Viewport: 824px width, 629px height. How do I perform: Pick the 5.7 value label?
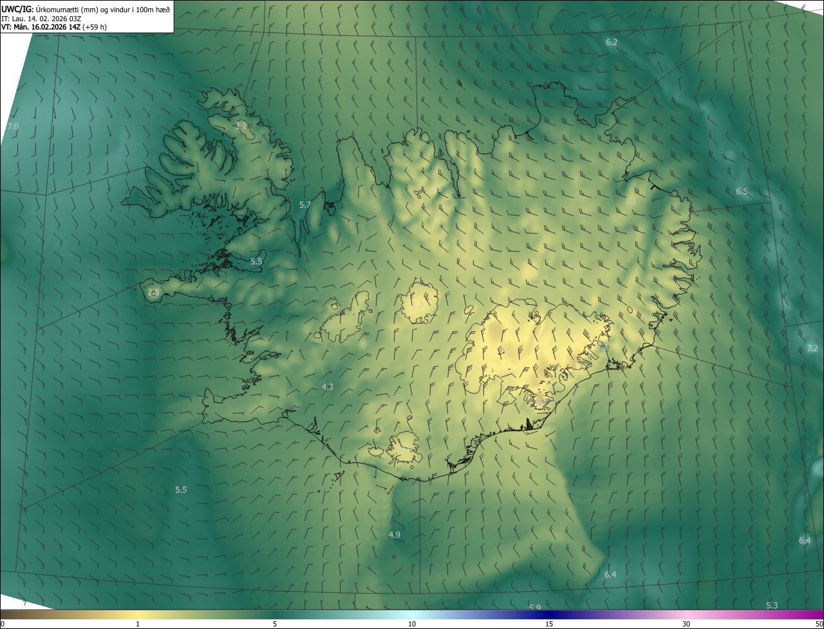305,205
